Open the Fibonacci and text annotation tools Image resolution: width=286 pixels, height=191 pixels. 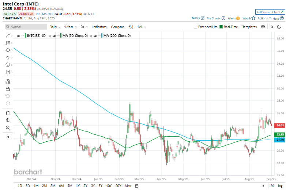coord(8,43)
